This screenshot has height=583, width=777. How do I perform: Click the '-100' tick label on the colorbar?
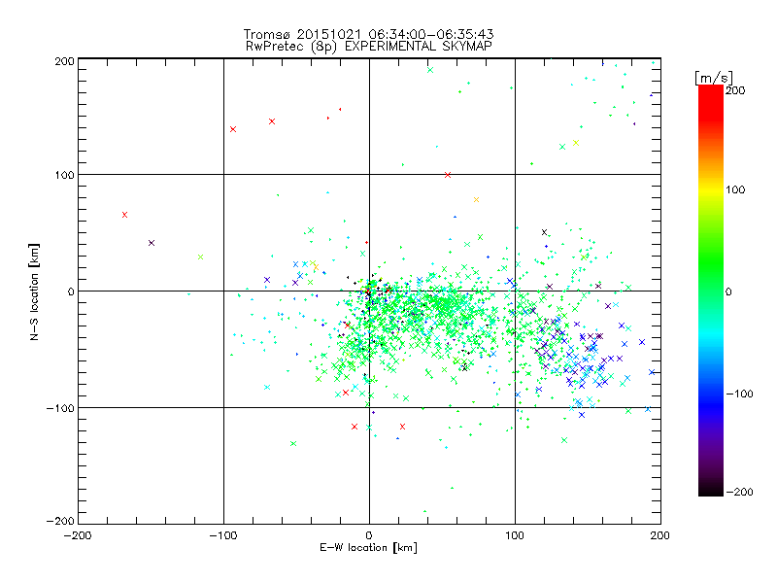click(x=739, y=394)
